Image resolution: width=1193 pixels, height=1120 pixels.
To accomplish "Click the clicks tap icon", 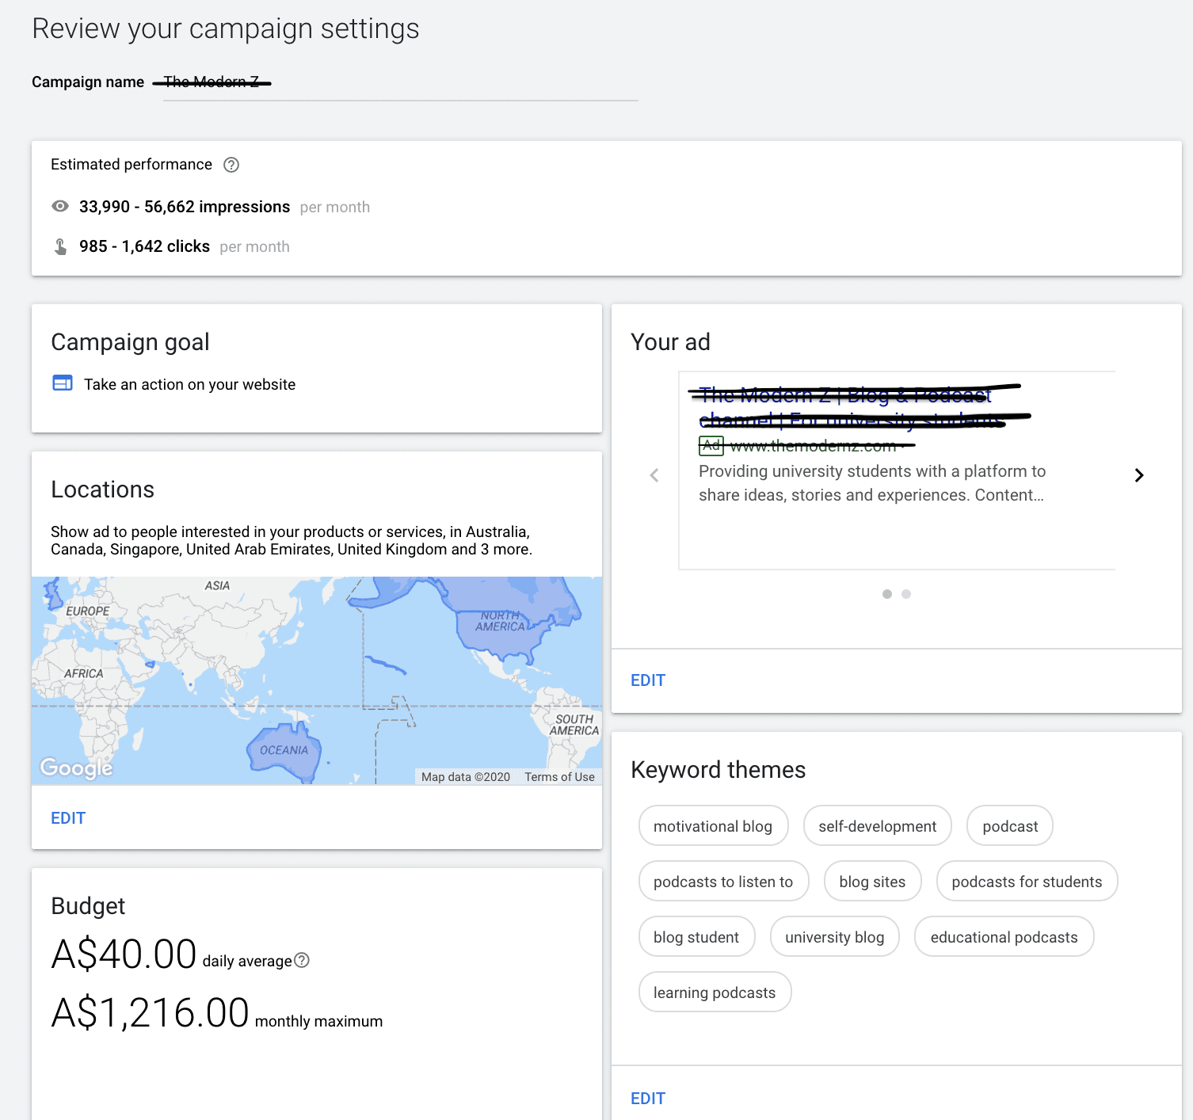I will pos(60,246).
